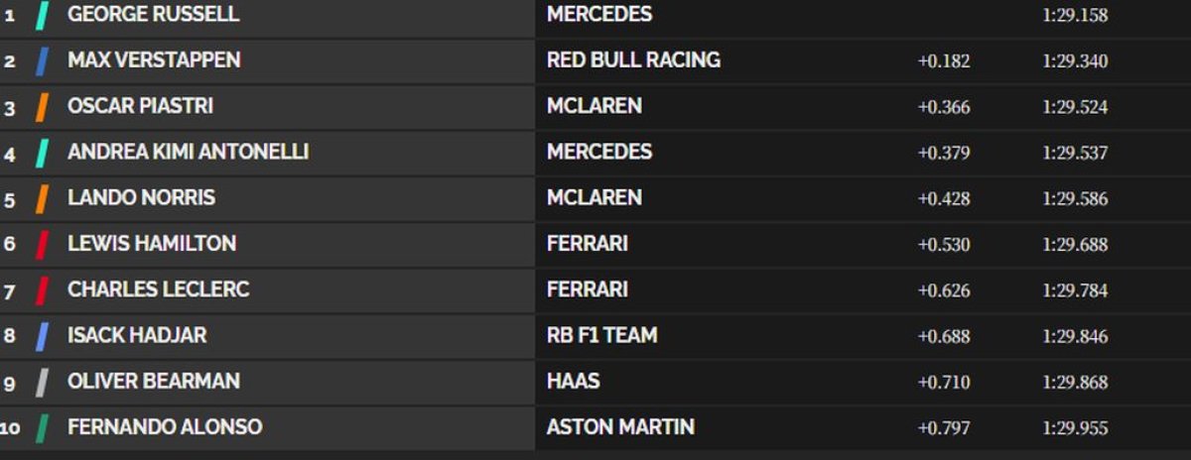Click the RB F1 Team name
The width and height of the screenshot is (1191, 460).
601,335
